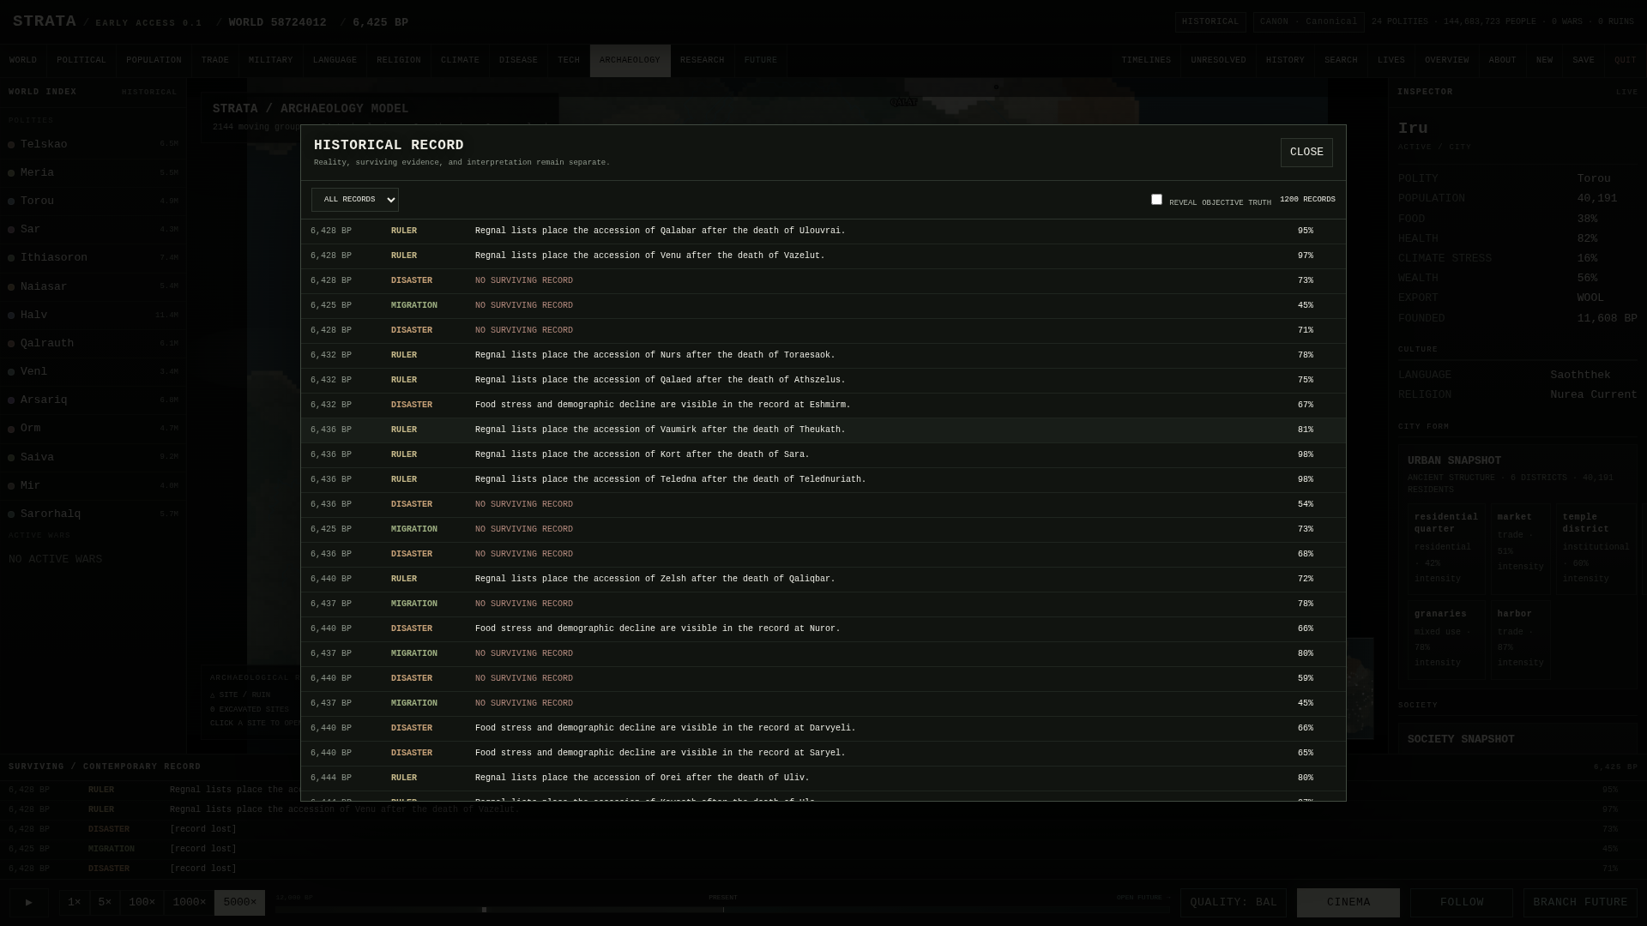Open the Disease tab
Viewport: 1647px width, 926px height.
518,61
